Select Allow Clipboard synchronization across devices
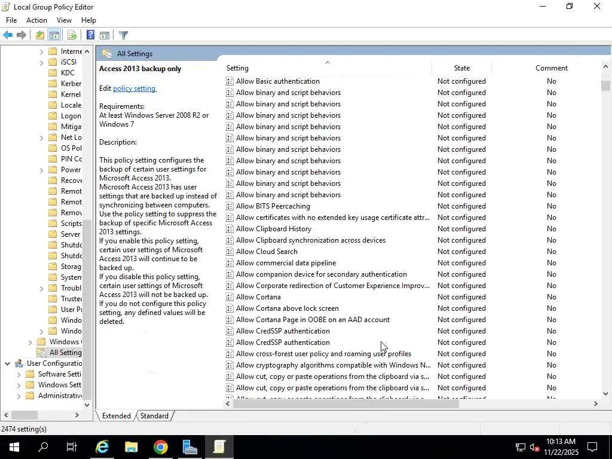Image resolution: width=612 pixels, height=459 pixels. 310,240
